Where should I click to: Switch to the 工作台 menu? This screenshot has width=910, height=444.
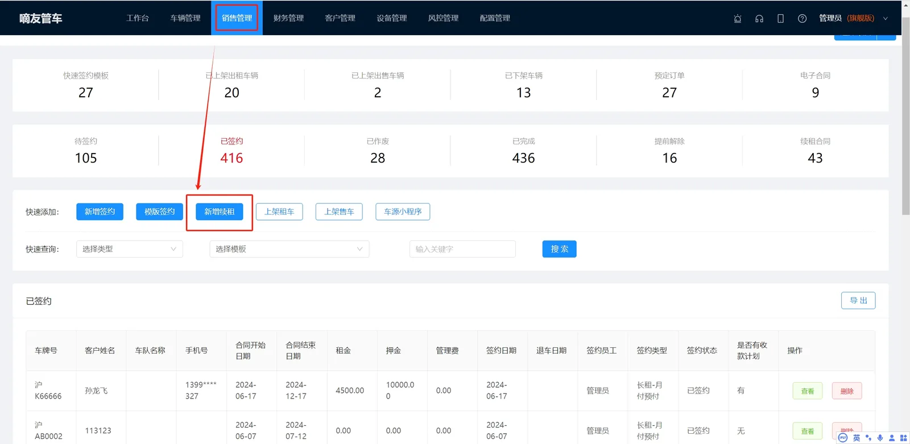click(138, 18)
